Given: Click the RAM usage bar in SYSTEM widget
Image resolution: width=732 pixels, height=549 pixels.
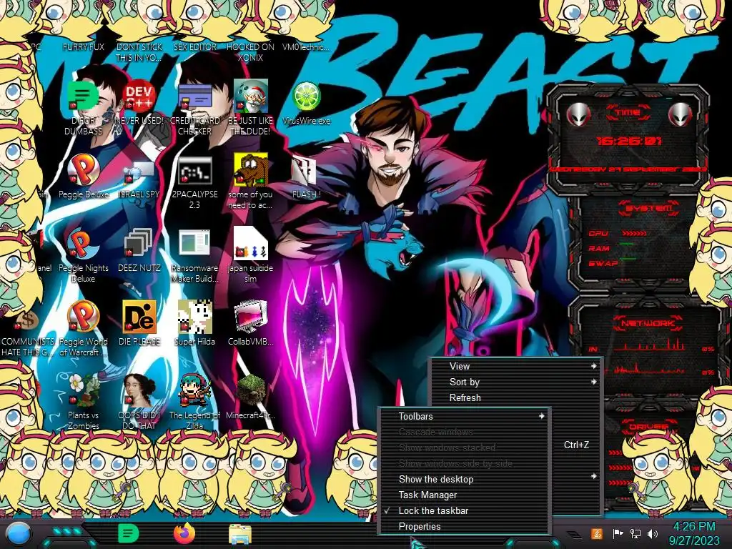Looking at the screenshot, I should [626, 244].
